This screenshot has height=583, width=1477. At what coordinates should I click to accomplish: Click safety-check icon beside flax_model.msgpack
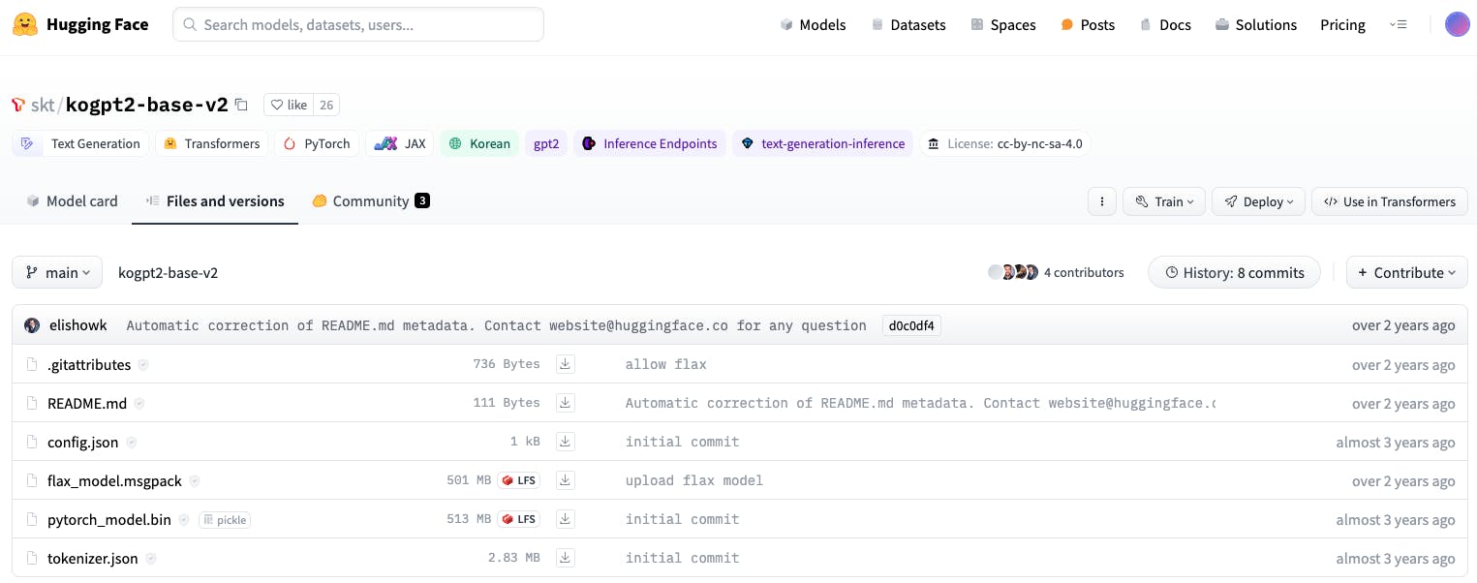point(195,481)
